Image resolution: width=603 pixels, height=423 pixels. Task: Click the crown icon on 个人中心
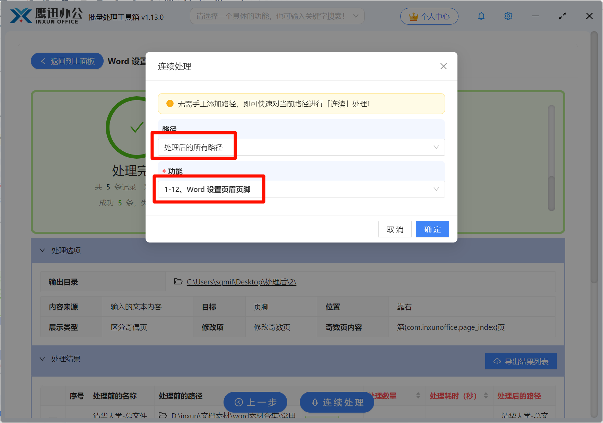(x=413, y=16)
